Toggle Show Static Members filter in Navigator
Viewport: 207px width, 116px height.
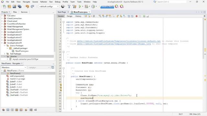[12, 110]
